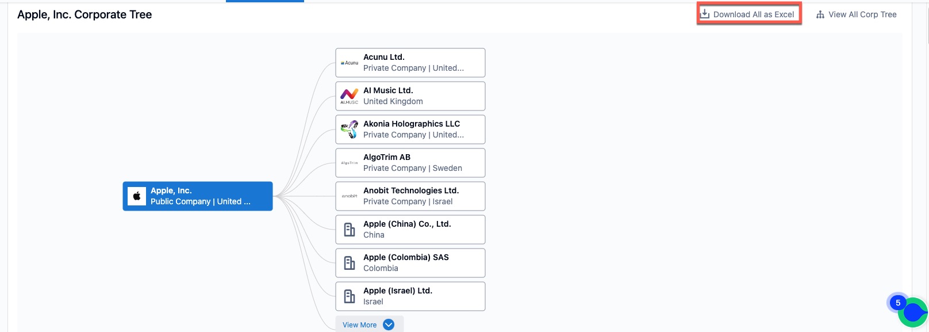Open View All Corp Tree

[x=862, y=14]
